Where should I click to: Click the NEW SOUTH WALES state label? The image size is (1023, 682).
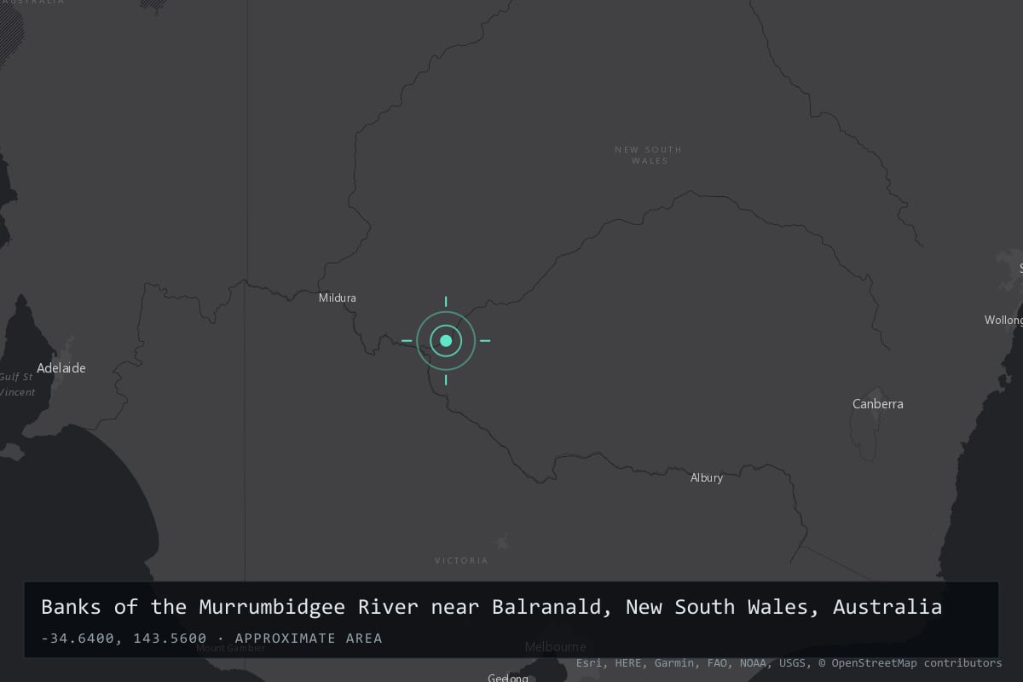pyautogui.click(x=649, y=155)
